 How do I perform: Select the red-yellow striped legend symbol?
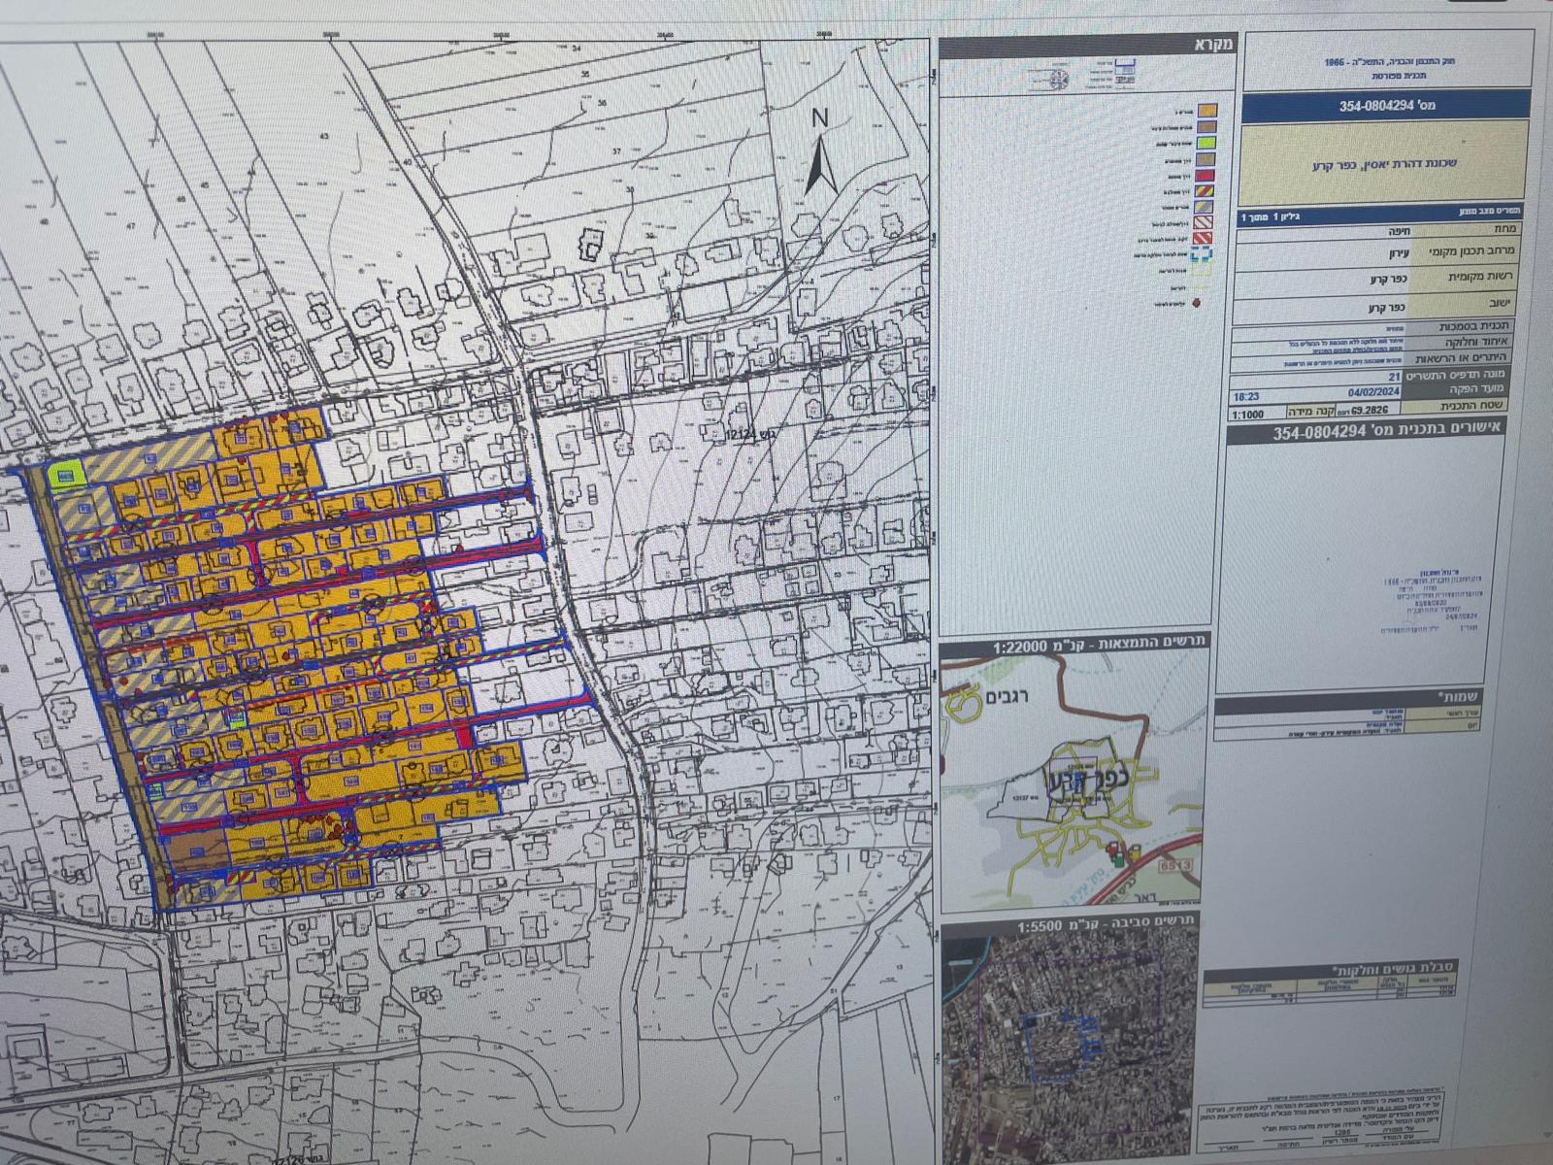click(x=1202, y=192)
